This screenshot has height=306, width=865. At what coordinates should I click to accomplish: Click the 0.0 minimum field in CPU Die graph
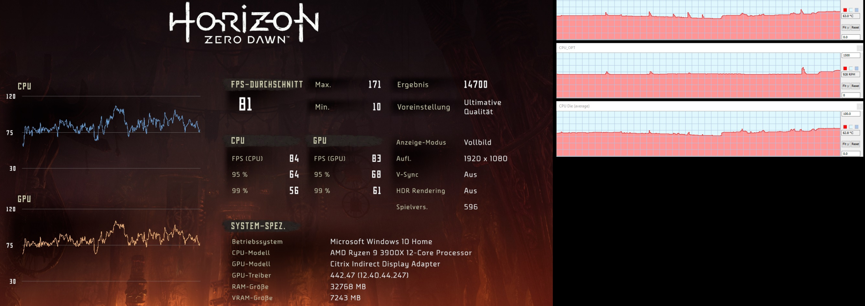click(x=851, y=154)
